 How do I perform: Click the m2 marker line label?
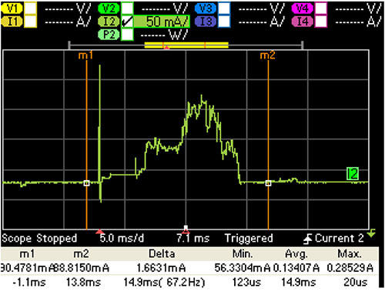coord(267,55)
